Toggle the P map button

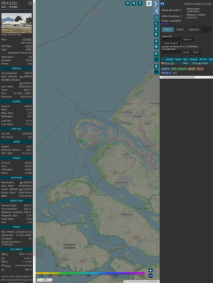click(156, 54)
